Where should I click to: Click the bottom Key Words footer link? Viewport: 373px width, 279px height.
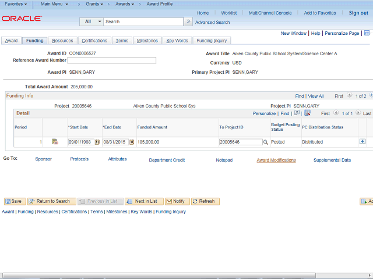pyautogui.click(x=141, y=212)
